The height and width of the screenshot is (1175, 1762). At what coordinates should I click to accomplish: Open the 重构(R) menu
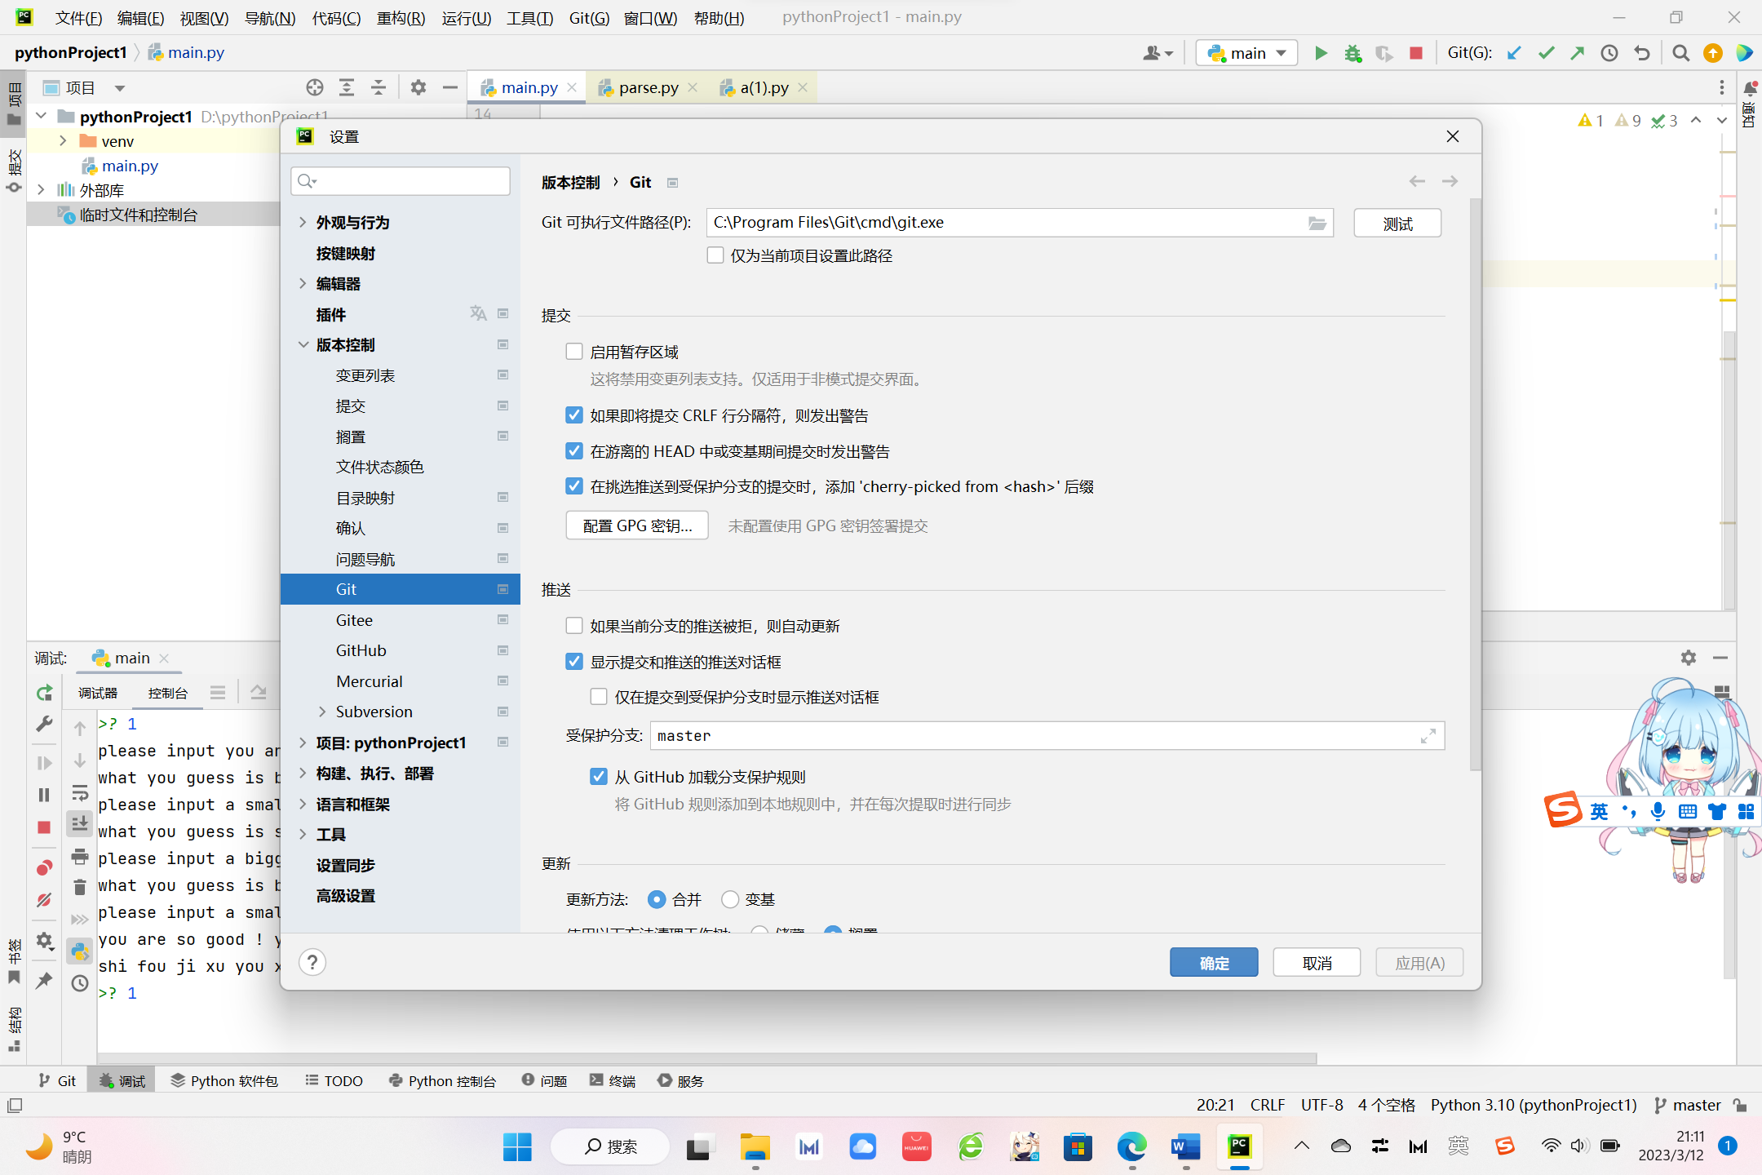[x=401, y=18]
